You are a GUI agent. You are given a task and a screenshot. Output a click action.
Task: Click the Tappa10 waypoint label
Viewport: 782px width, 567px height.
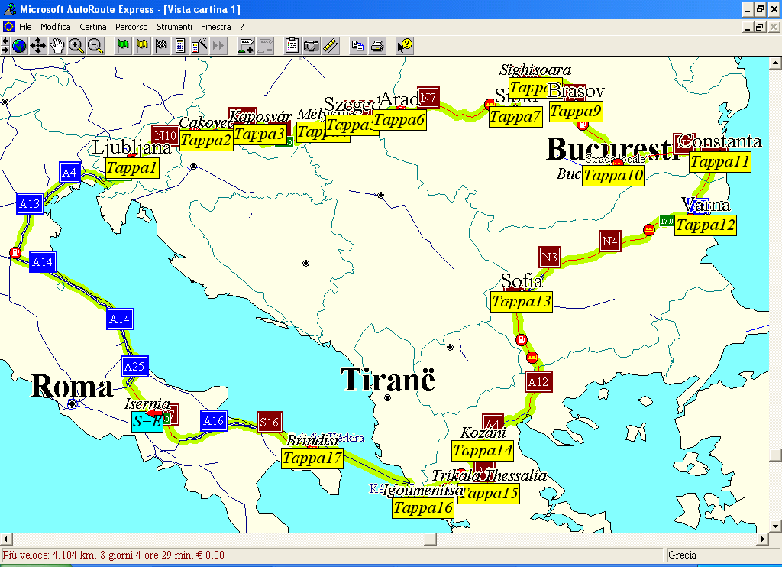click(x=613, y=176)
